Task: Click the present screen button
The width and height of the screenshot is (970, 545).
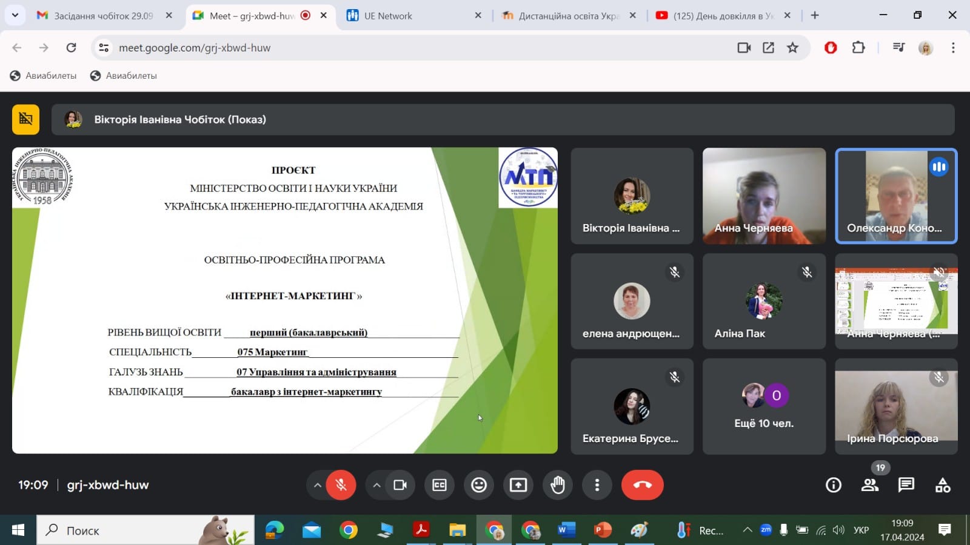Action: [518, 485]
